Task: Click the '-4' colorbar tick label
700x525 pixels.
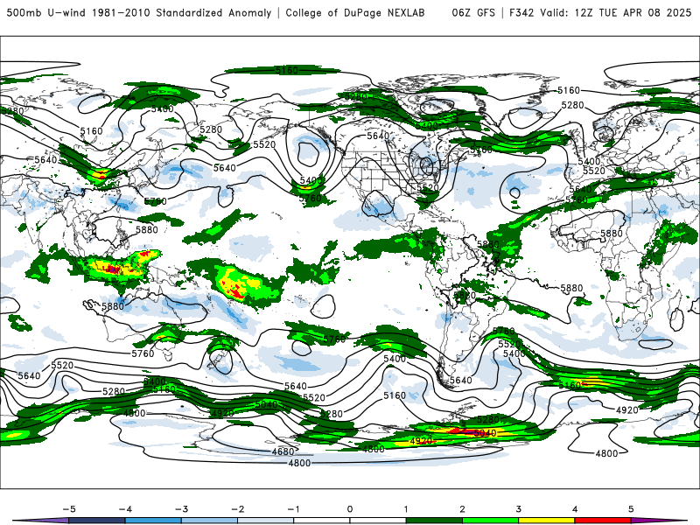Action: point(125,509)
